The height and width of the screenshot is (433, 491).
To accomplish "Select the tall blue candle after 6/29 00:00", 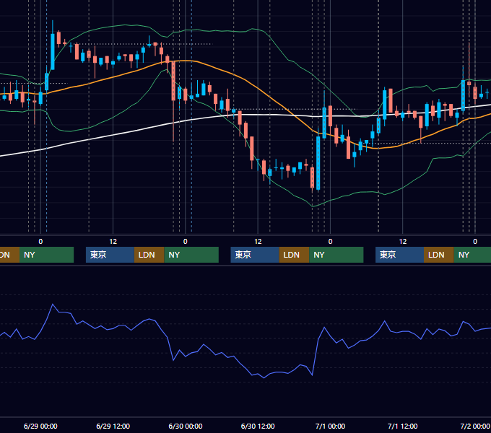I will pyautogui.click(x=53, y=52).
